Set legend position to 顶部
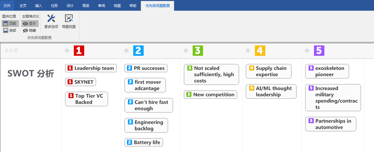This screenshot has height=152, width=374. coord(10,24)
